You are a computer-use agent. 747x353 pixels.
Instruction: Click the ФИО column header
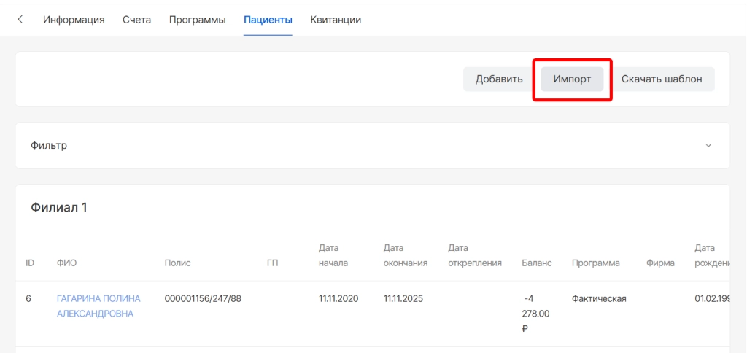66,263
